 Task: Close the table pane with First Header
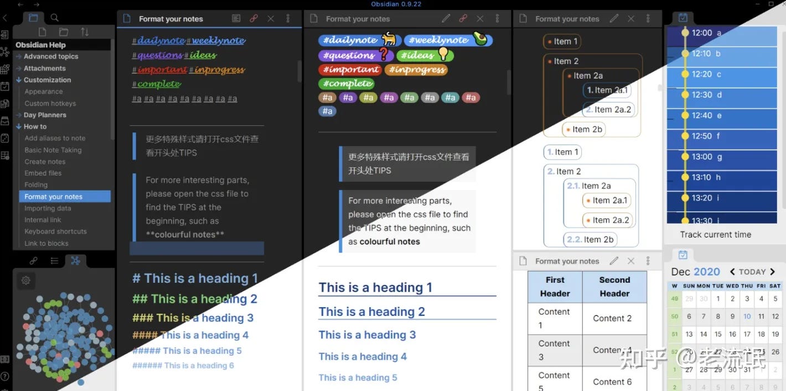click(x=631, y=261)
